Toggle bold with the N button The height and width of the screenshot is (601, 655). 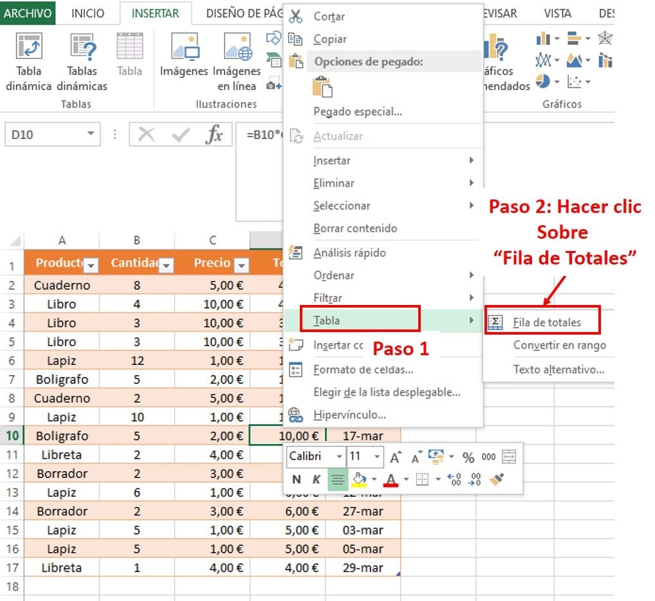point(297,479)
